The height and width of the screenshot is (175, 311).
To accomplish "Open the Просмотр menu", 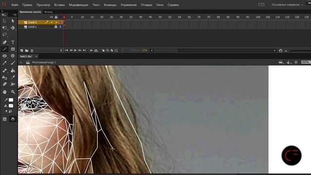I will click(43, 5).
